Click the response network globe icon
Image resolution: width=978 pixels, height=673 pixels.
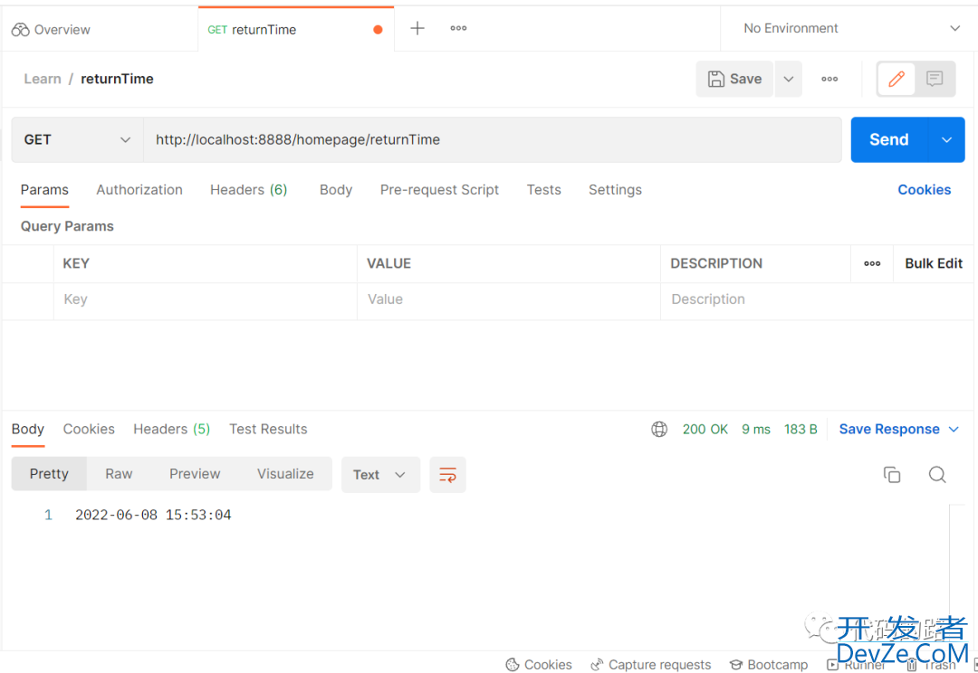pos(659,430)
